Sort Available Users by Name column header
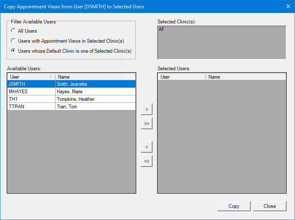 tap(95, 77)
